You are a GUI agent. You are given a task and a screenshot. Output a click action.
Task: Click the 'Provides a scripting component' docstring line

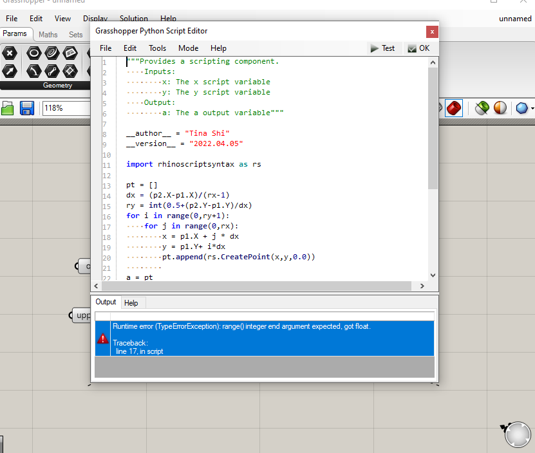click(x=203, y=61)
